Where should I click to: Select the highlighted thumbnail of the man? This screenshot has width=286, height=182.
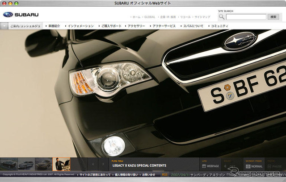point(62,164)
